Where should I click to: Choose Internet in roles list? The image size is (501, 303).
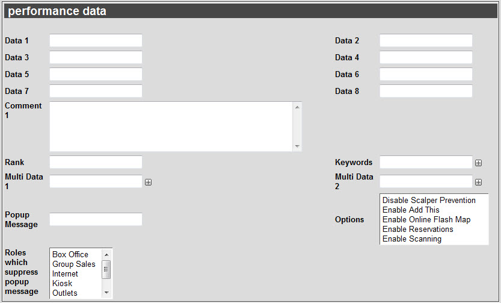tap(65, 273)
